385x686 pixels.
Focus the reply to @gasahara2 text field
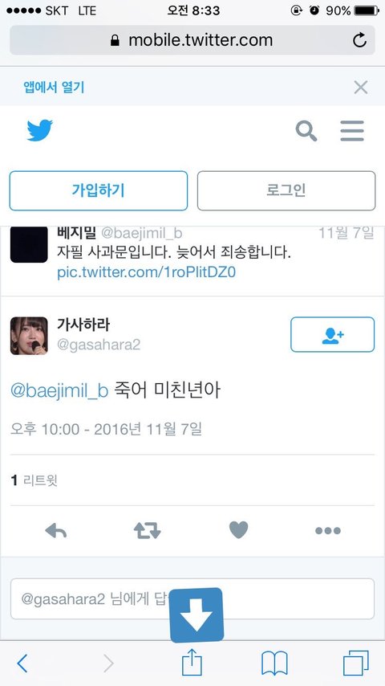192,599
